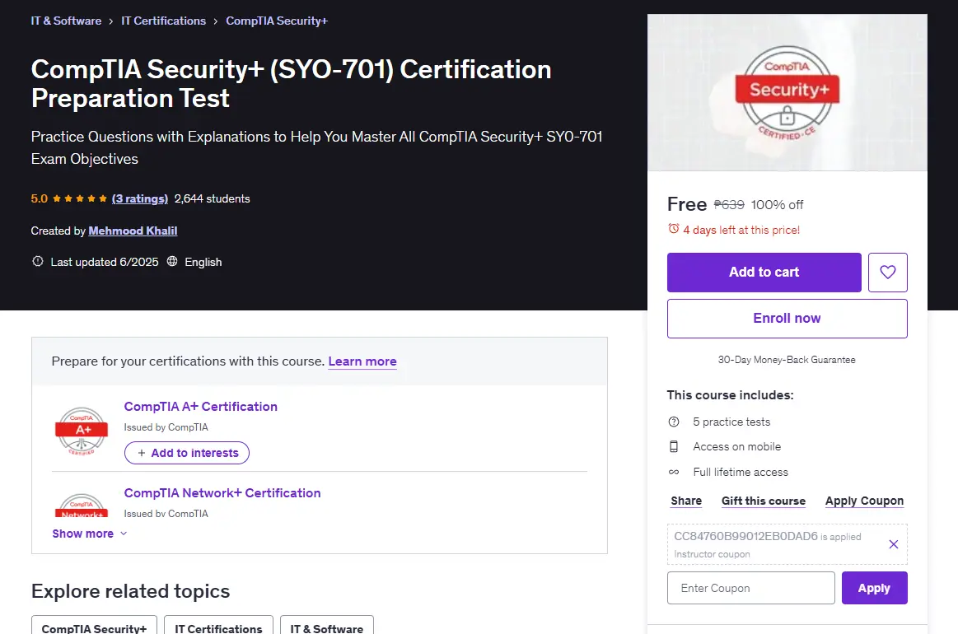Click Gift this course
Image resolution: width=958 pixels, height=634 pixels.
coord(764,501)
